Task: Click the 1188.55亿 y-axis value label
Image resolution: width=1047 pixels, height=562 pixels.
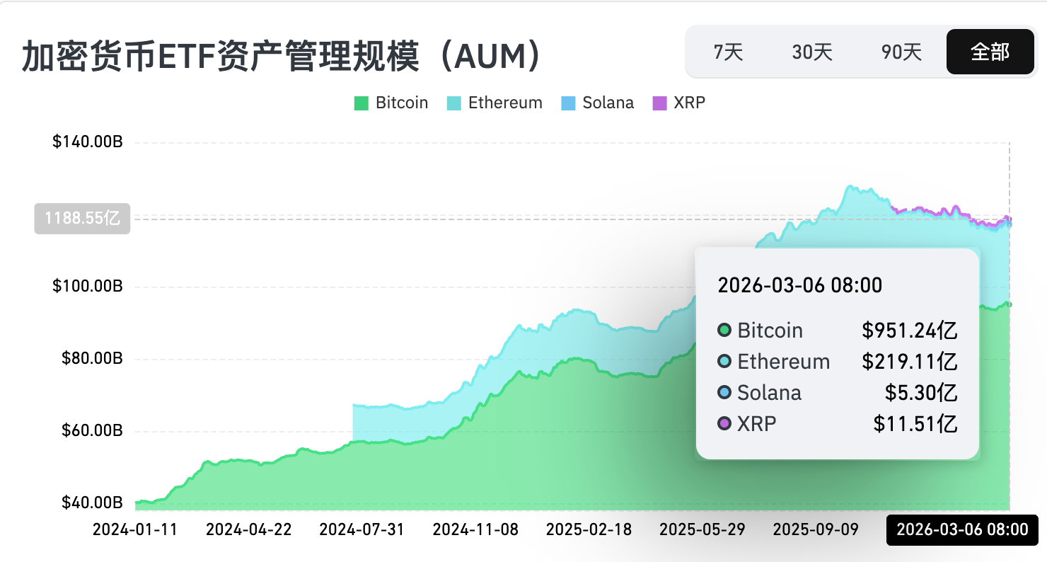Action: [82, 219]
